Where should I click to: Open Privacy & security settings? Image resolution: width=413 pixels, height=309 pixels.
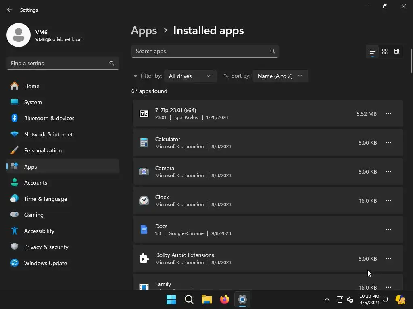(x=46, y=247)
